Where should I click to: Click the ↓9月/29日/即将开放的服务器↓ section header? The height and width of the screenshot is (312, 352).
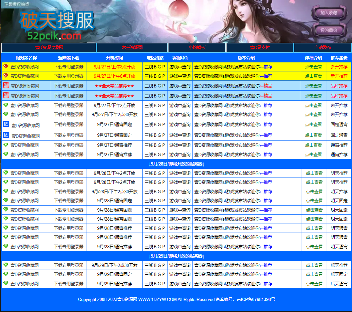pyautogui.click(x=177, y=256)
